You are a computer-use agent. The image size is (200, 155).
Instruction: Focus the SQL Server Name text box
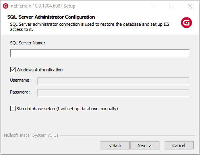pos(100,53)
